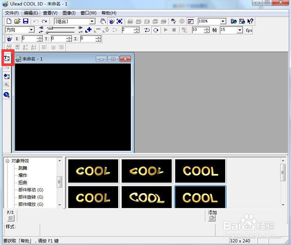
Task: Click the remove keyframe minus icon
Action: point(97,30)
